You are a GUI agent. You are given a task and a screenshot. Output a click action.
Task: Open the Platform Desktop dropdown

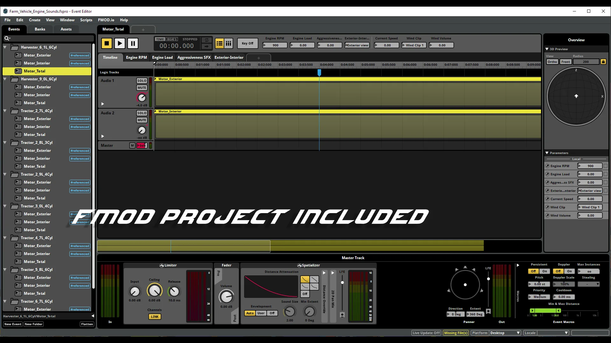point(505,333)
